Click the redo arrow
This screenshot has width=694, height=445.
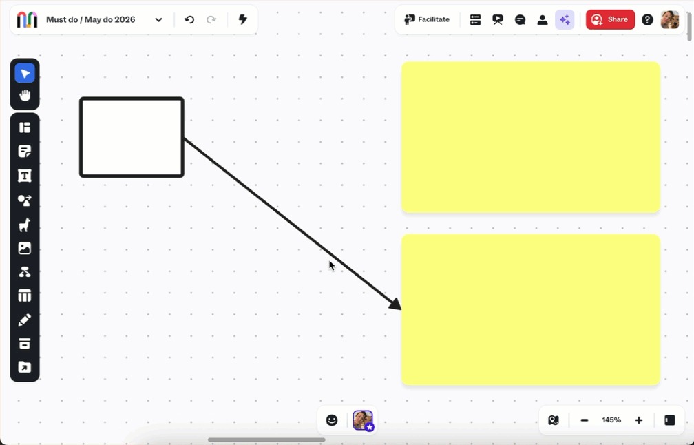coord(211,19)
